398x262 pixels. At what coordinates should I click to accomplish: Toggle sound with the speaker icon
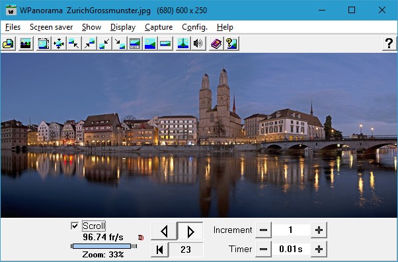(198, 44)
